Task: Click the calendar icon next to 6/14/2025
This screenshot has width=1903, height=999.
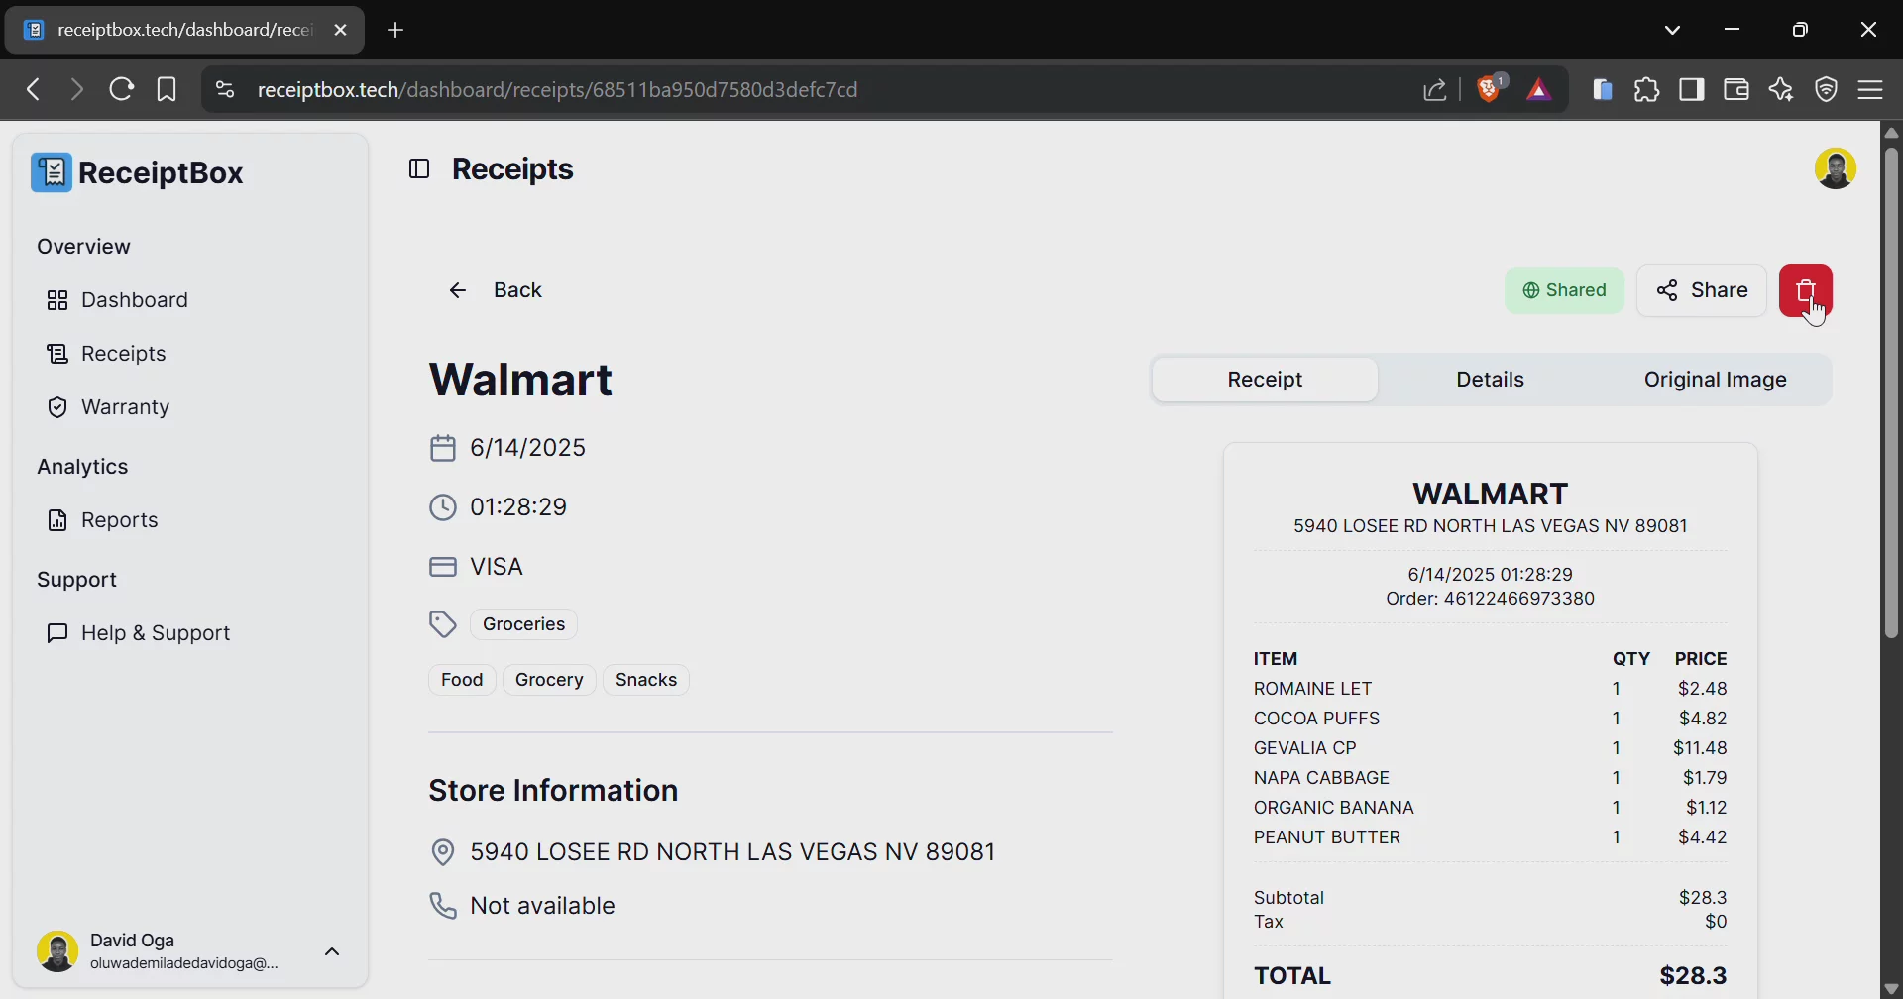Action: point(443,448)
